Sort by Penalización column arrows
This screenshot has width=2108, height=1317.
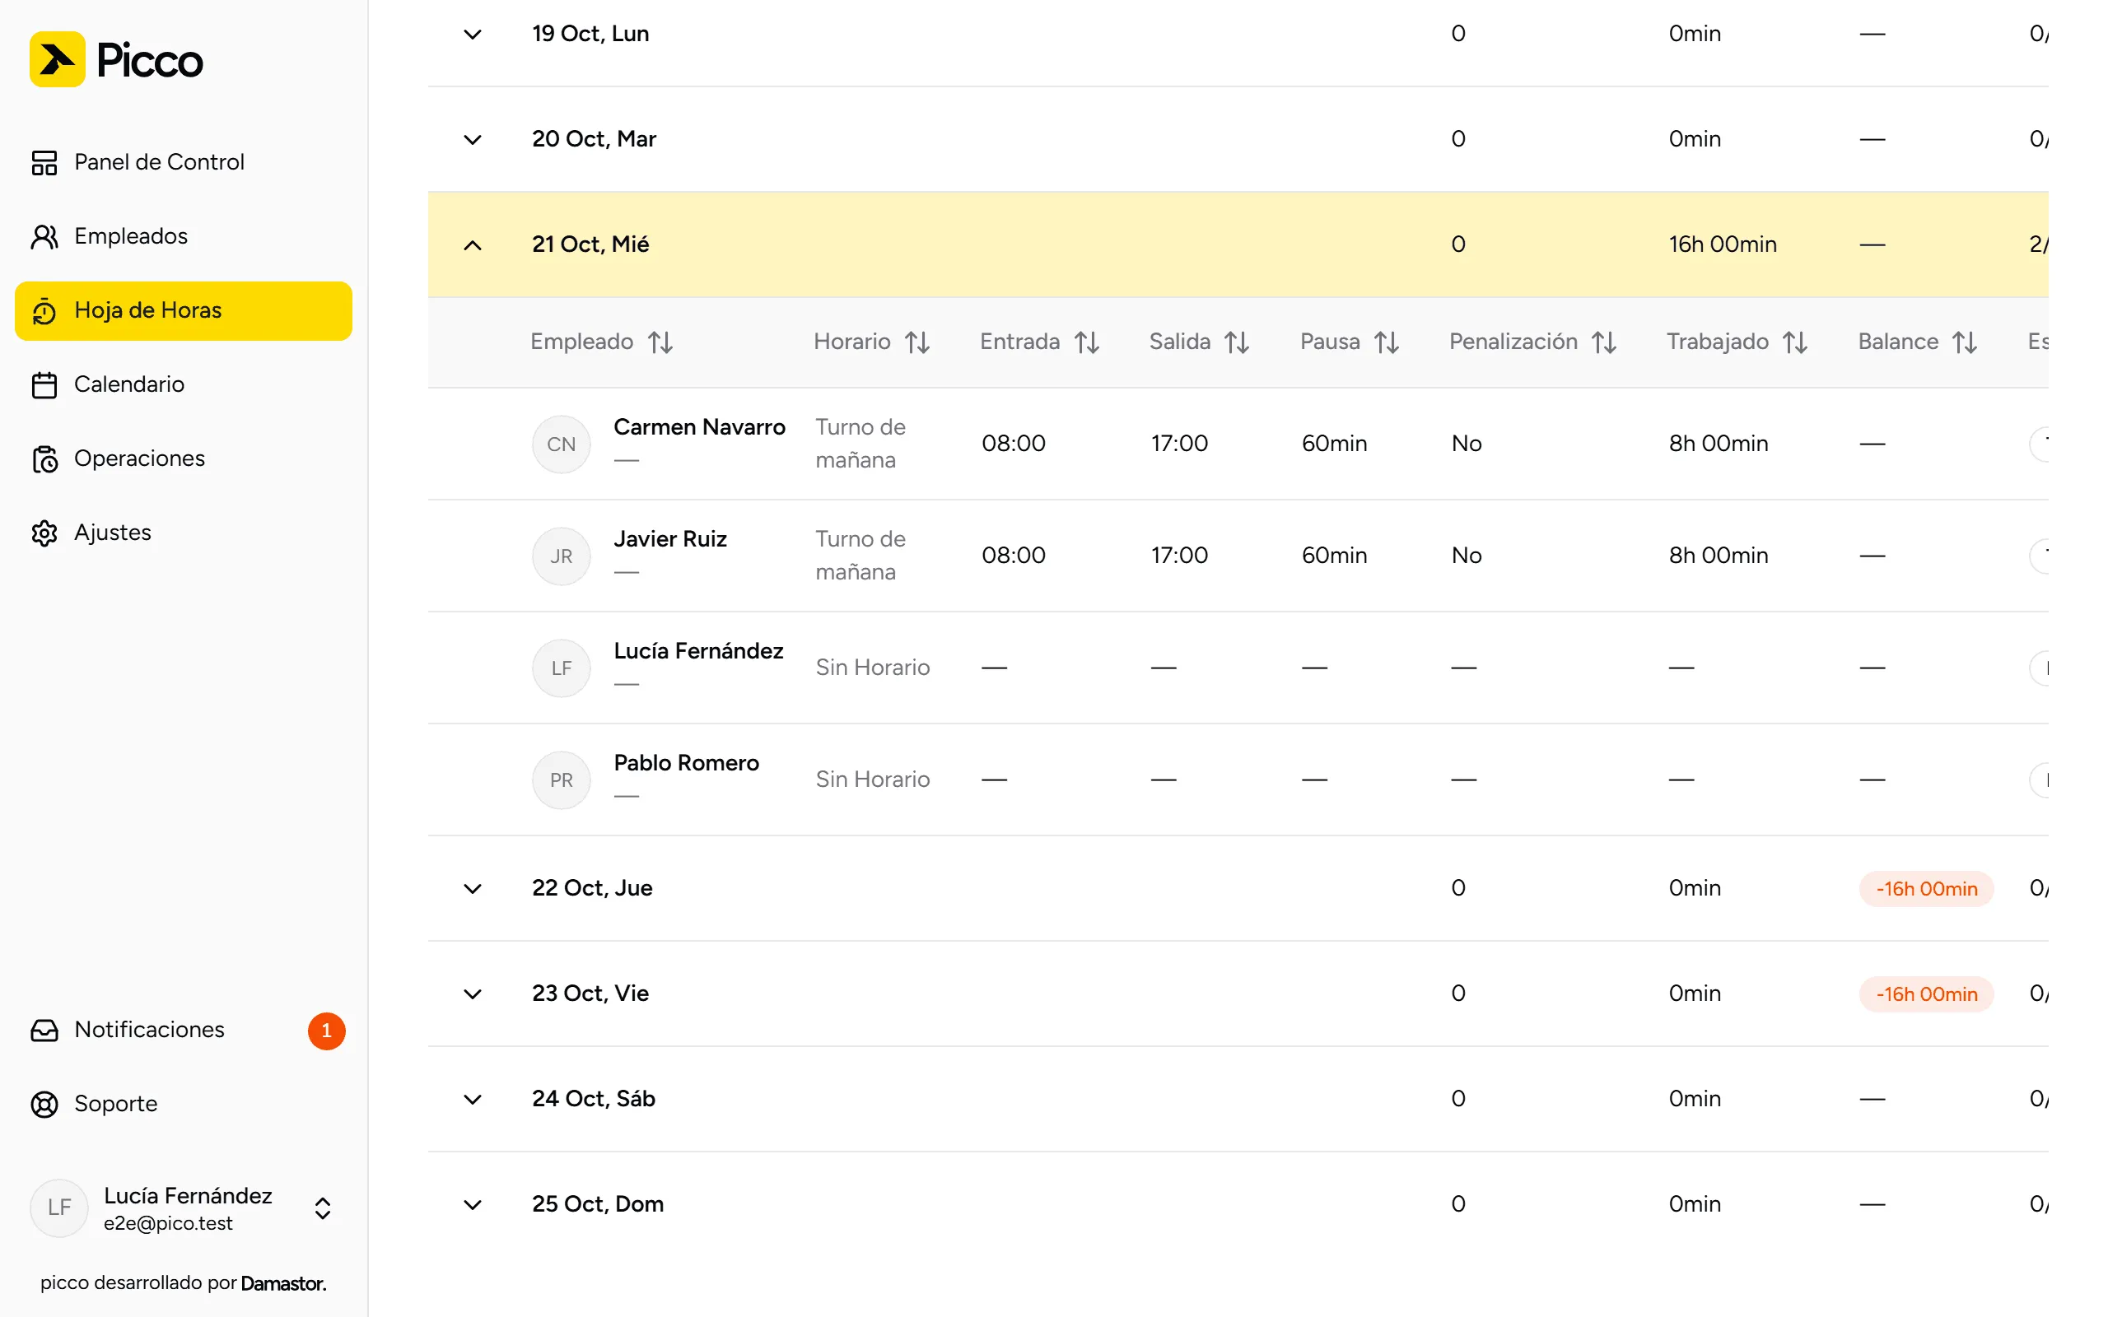[1604, 342]
